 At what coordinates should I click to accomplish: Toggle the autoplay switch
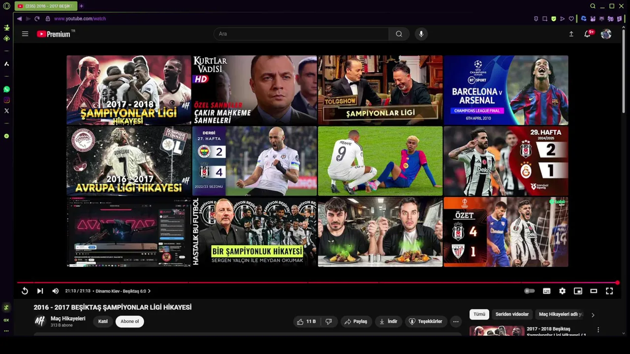tap(530, 291)
